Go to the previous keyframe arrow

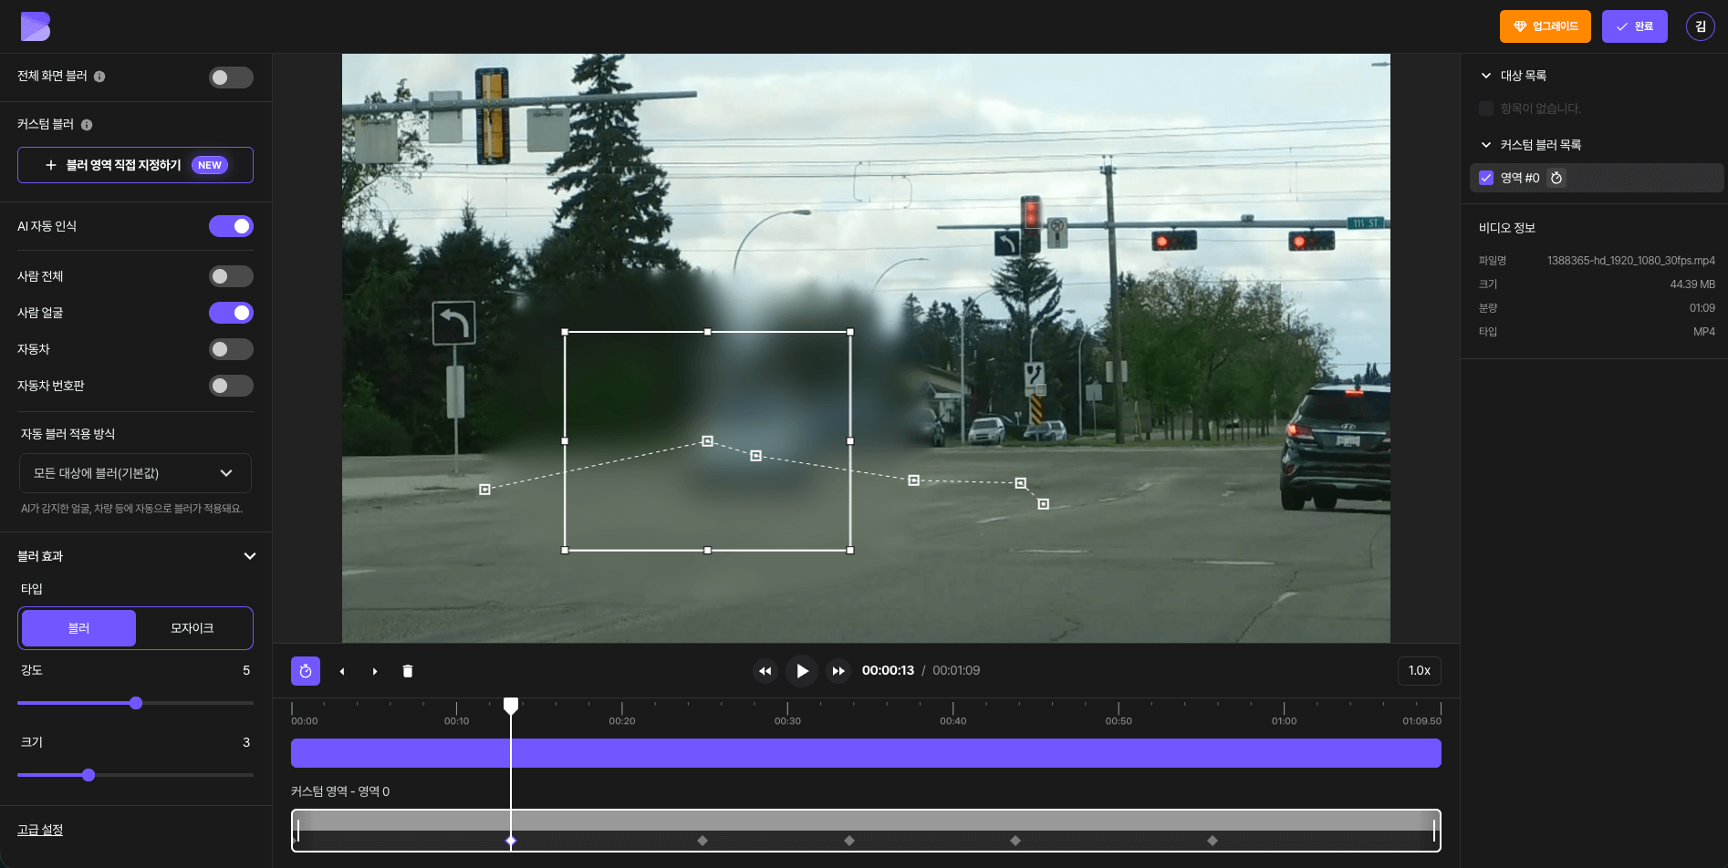click(342, 671)
